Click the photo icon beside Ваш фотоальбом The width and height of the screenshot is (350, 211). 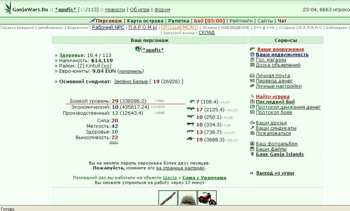(x=252, y=144)
